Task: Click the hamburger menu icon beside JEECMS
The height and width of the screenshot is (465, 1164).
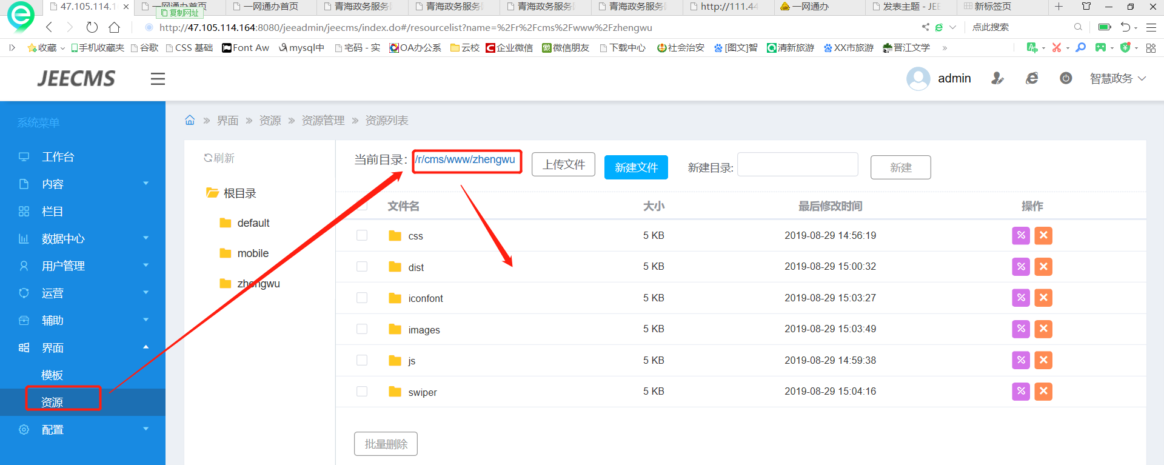Action: (158, 79)
